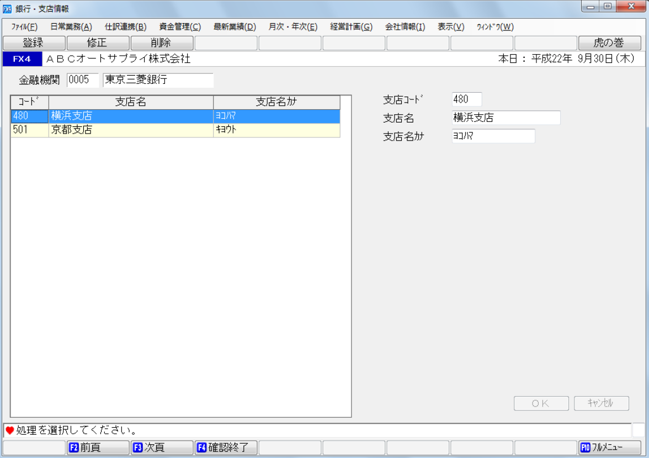Click the 支店名カナ column header

coord(276,102)
